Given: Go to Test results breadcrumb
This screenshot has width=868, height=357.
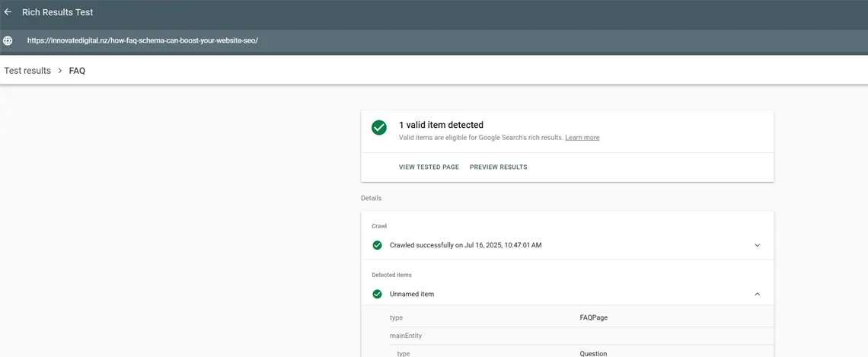Looking at the screenshot, I should click(x=27, y=71).
